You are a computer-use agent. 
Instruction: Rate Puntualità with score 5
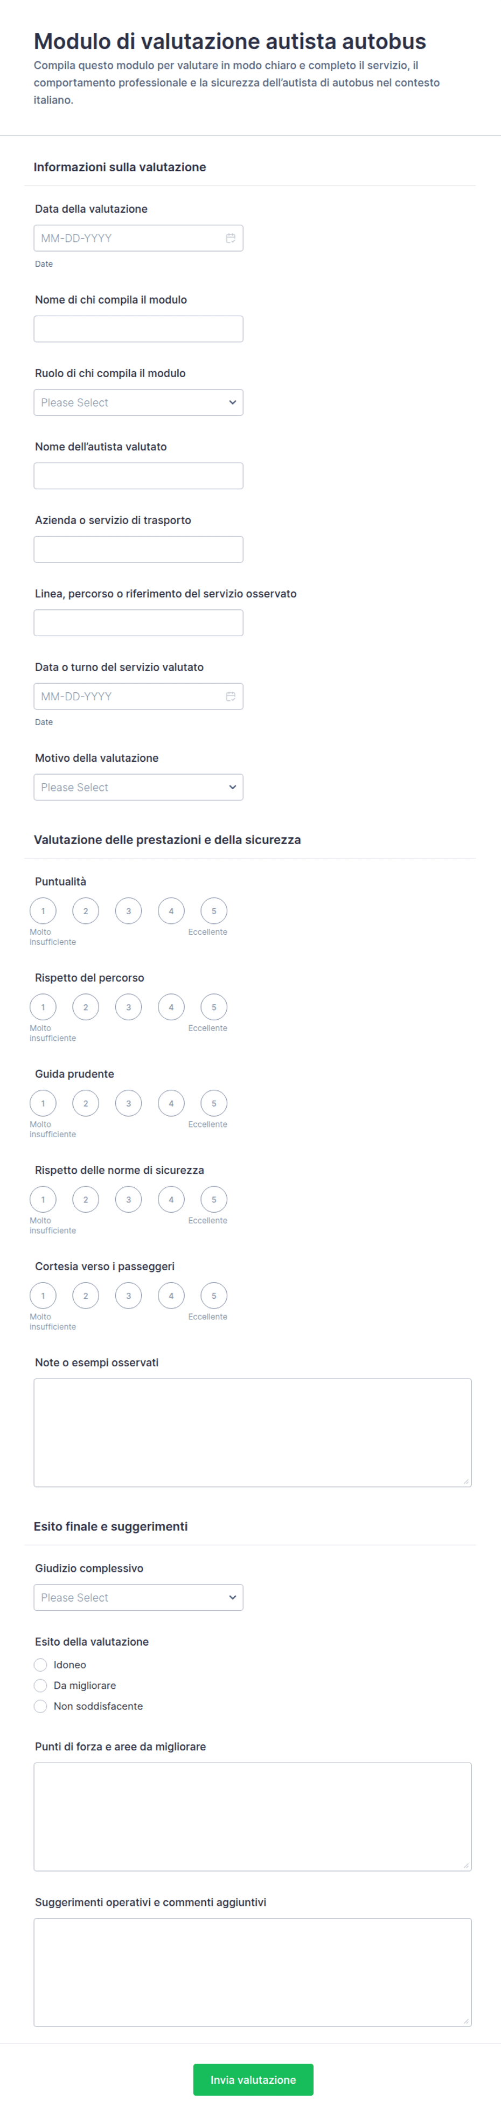[x=214, y=911]
